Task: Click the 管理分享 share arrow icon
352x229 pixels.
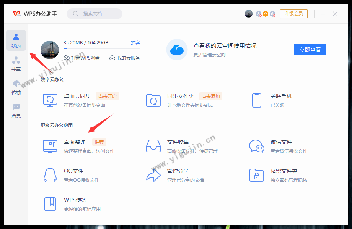Action: point(153,175)
